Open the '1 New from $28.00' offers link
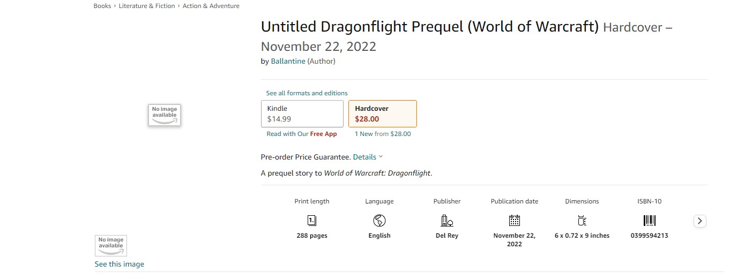The height and width of the screenshot is (280, 730). pos(383,134)
